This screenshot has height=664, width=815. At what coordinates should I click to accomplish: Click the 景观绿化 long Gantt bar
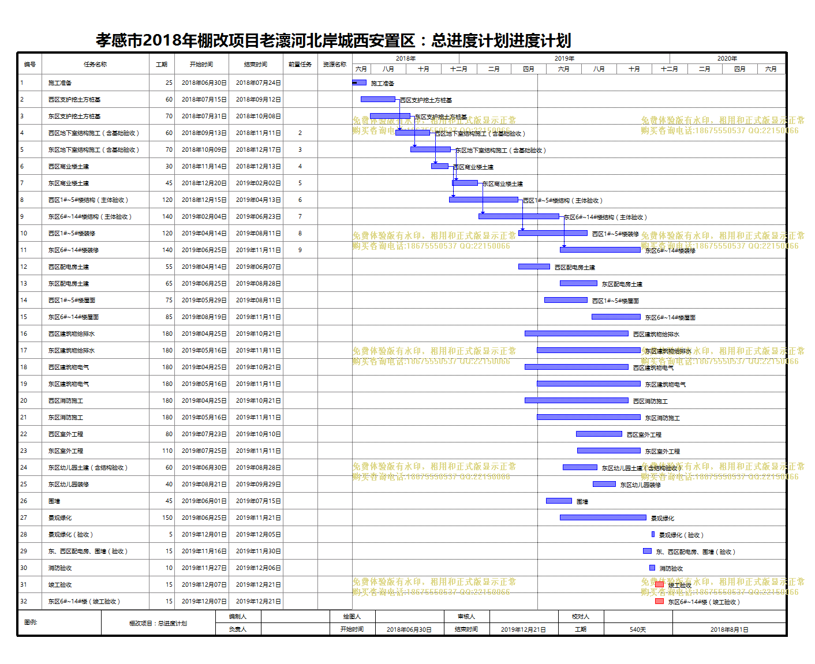pyautogui.click(x=603, y=517)
